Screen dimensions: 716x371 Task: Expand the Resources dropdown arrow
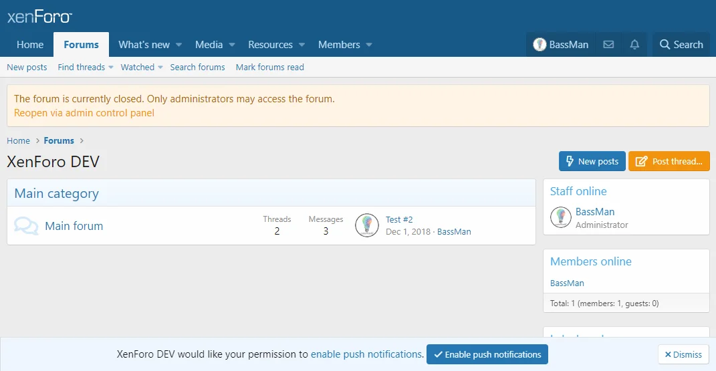[302, 45]
